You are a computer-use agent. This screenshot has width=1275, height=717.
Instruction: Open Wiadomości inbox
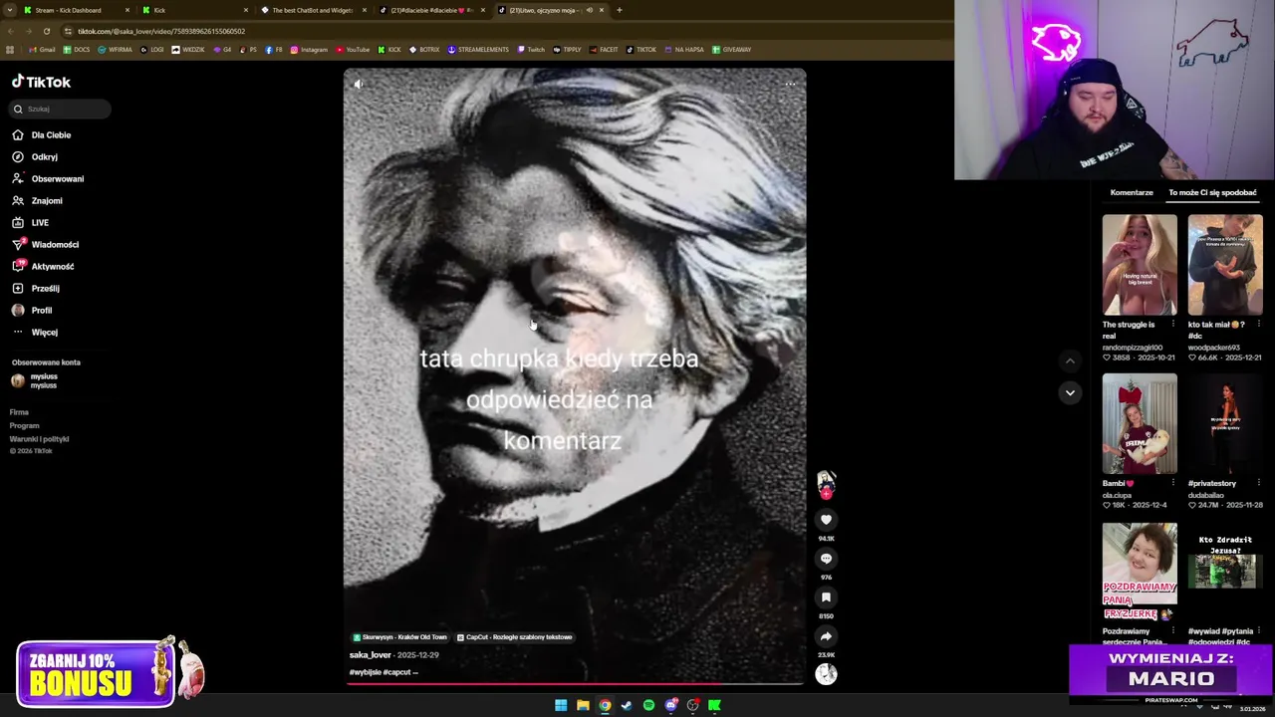coord(55,244)
